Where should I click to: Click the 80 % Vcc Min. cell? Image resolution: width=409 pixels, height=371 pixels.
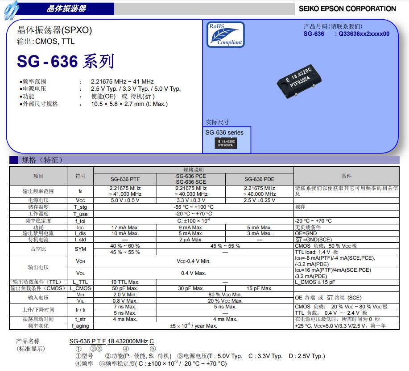[225, 295]
